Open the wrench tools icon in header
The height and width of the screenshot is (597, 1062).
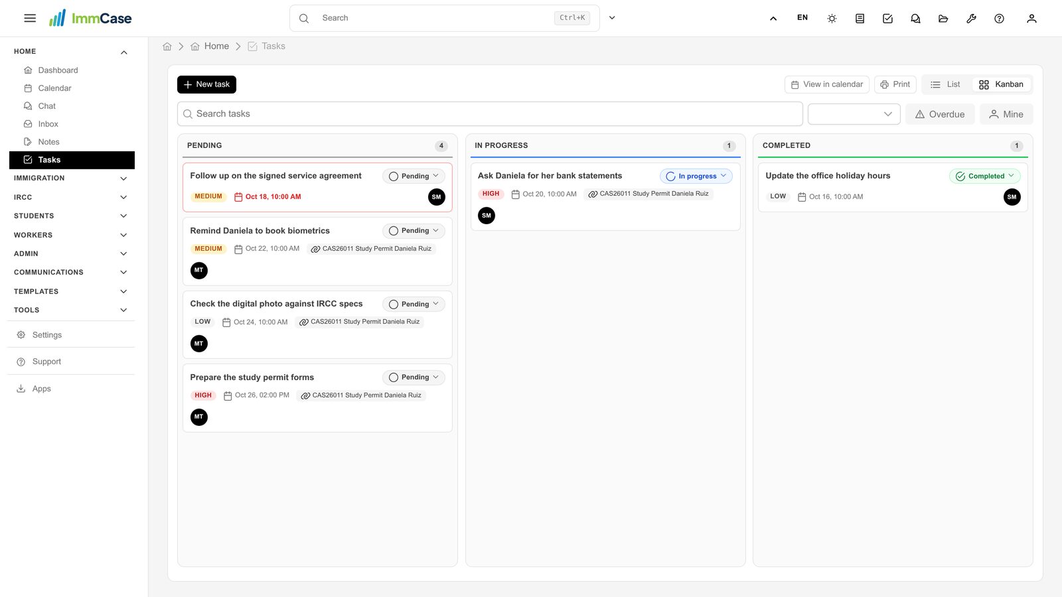point(971,19)
